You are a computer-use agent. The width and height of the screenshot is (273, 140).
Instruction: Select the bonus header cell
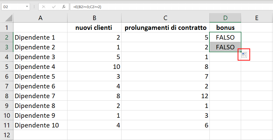225,27
